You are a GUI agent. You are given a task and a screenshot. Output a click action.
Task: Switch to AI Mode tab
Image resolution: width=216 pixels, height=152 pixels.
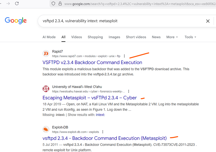click(49, 37)
